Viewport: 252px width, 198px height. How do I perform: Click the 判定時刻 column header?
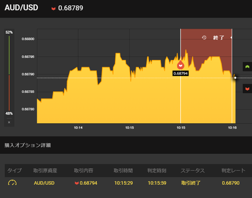[x=157, y=171]
